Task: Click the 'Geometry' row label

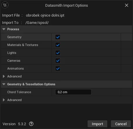Action: 14,37
